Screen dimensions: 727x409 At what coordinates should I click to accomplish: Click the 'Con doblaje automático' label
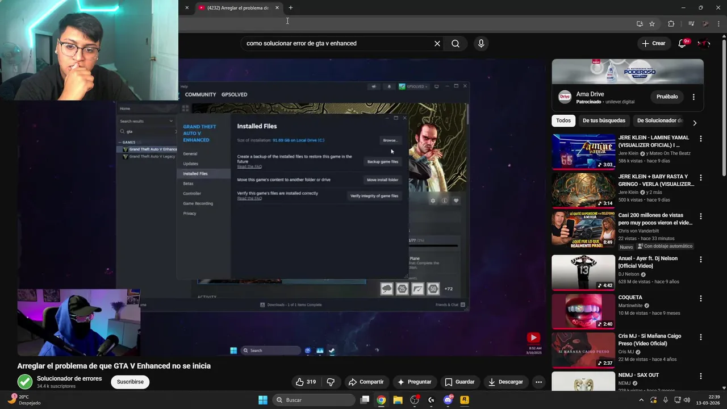[665, 247]
